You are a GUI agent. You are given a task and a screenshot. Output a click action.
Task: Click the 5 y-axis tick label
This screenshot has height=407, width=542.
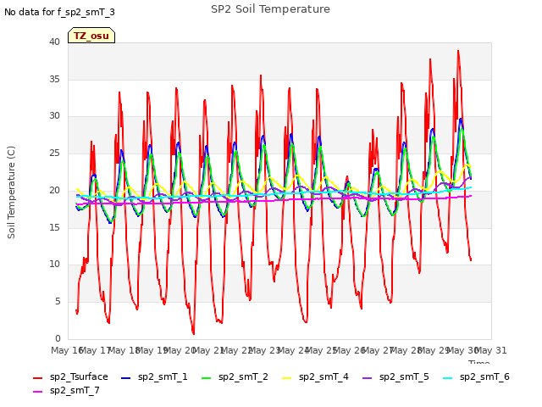[58, 302]
